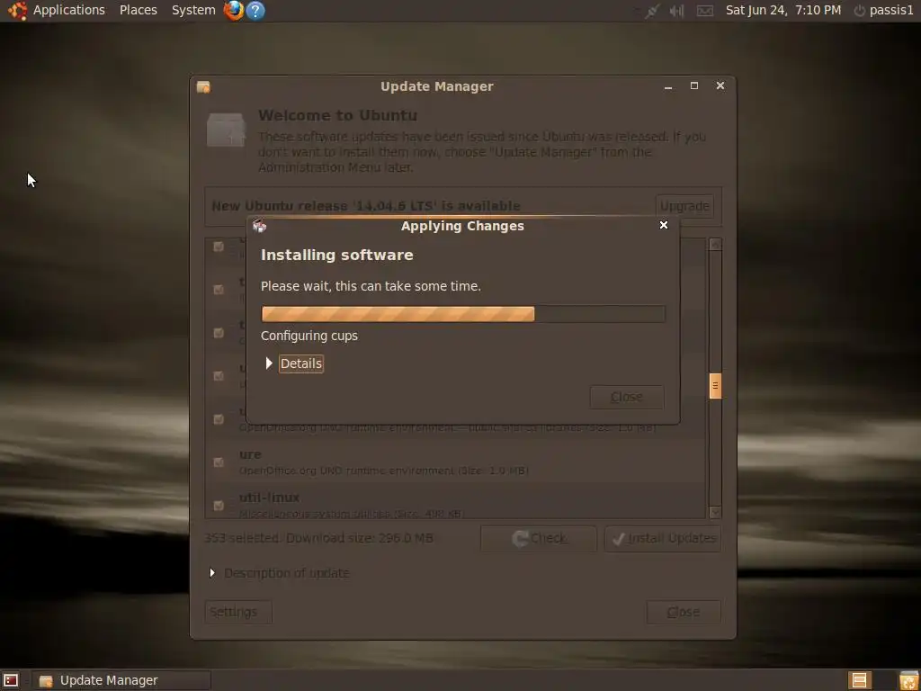Click the 'Installing software' heading

coord(336,255)
